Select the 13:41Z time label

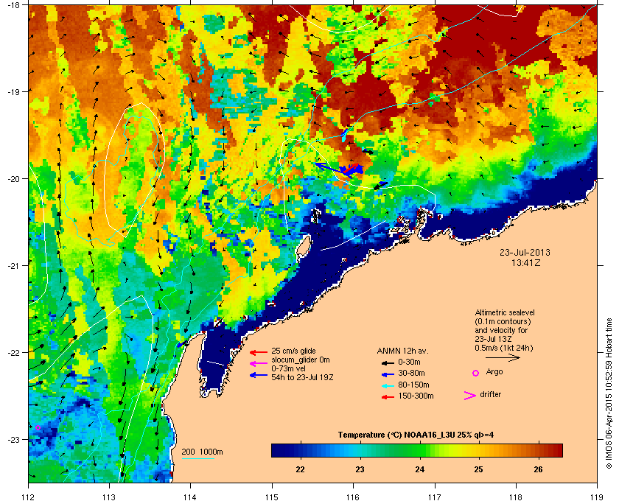tap(525, 262)
